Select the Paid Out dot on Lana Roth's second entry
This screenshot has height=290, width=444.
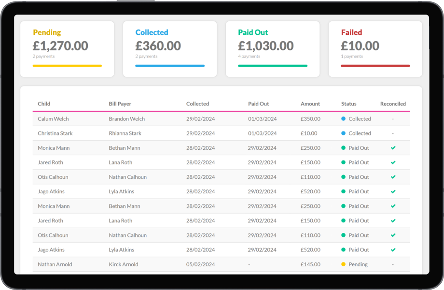344,220
